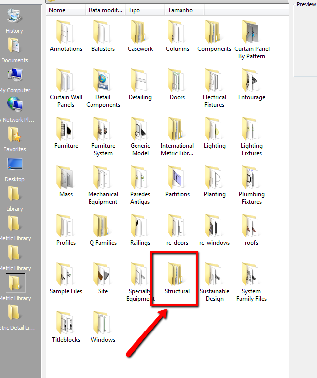
Task: Open the Metric Detail Library shortcut
Action: pos(16,318)
